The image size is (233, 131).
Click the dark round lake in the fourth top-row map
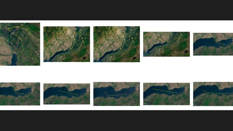[186, 52]
